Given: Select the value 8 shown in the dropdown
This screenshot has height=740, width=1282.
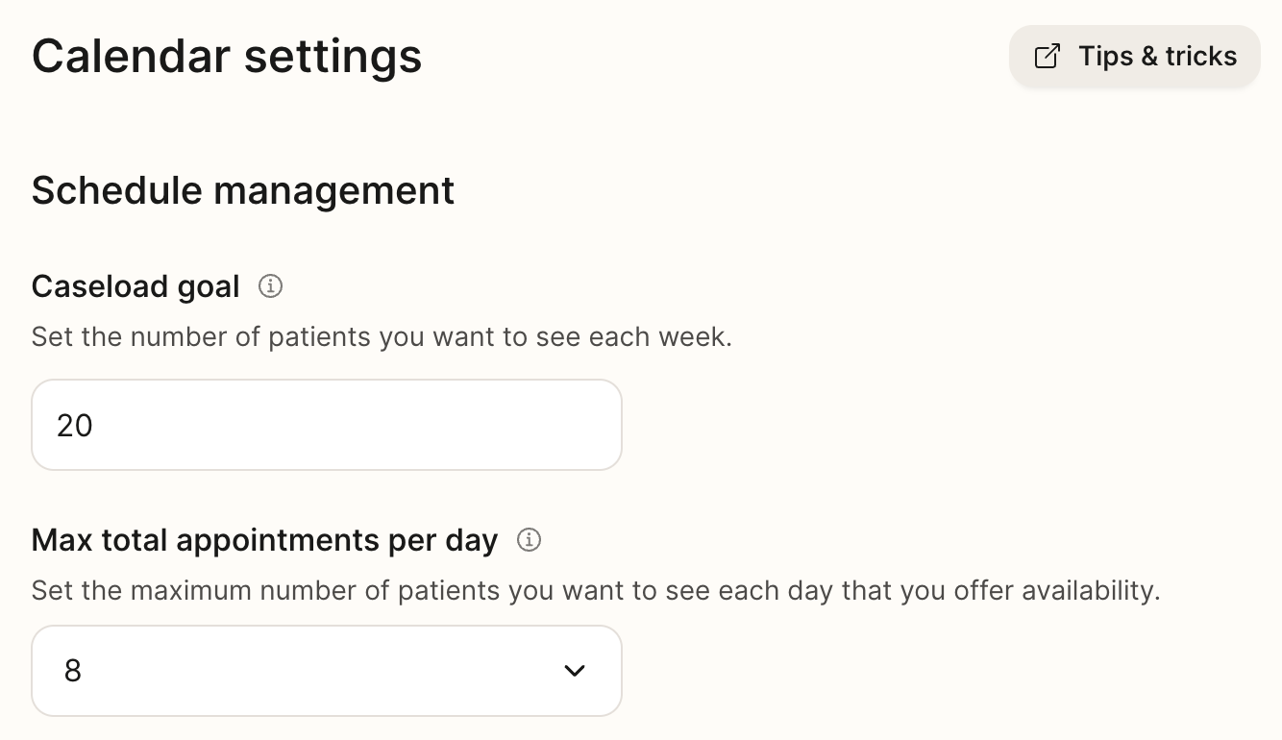Looking at the screenshot, I should (x=73, y=671).
